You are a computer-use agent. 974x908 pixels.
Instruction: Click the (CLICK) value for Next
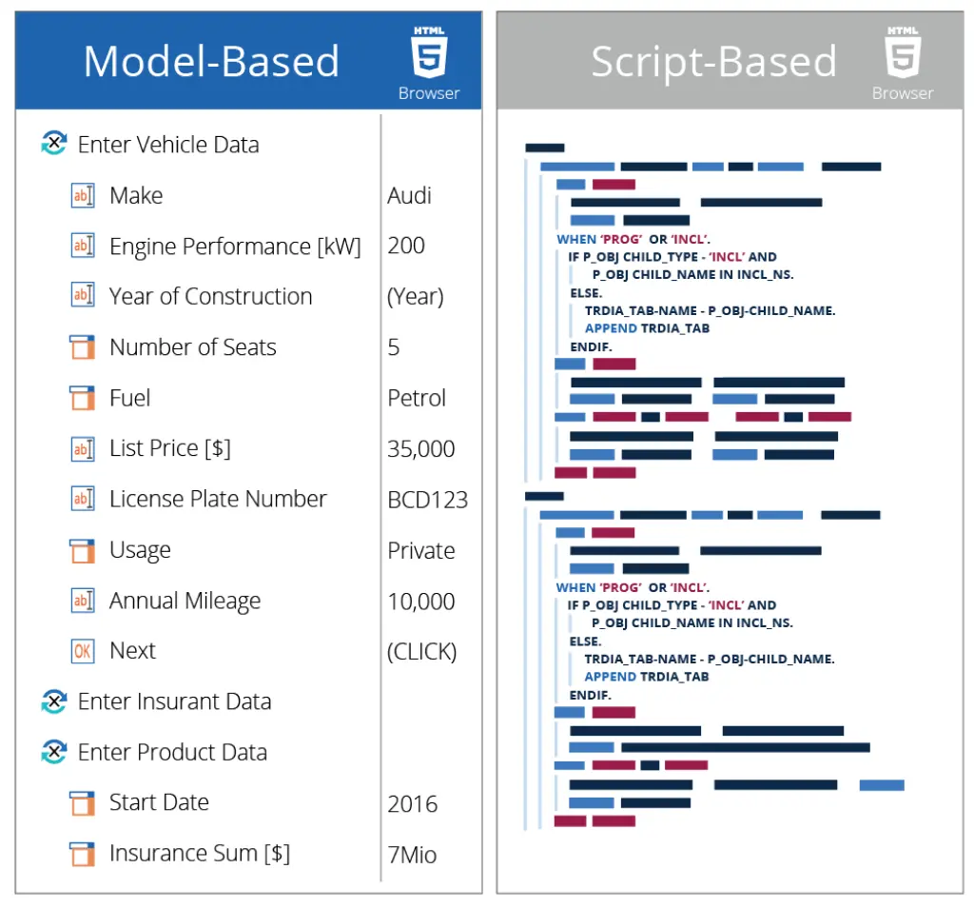421,652
